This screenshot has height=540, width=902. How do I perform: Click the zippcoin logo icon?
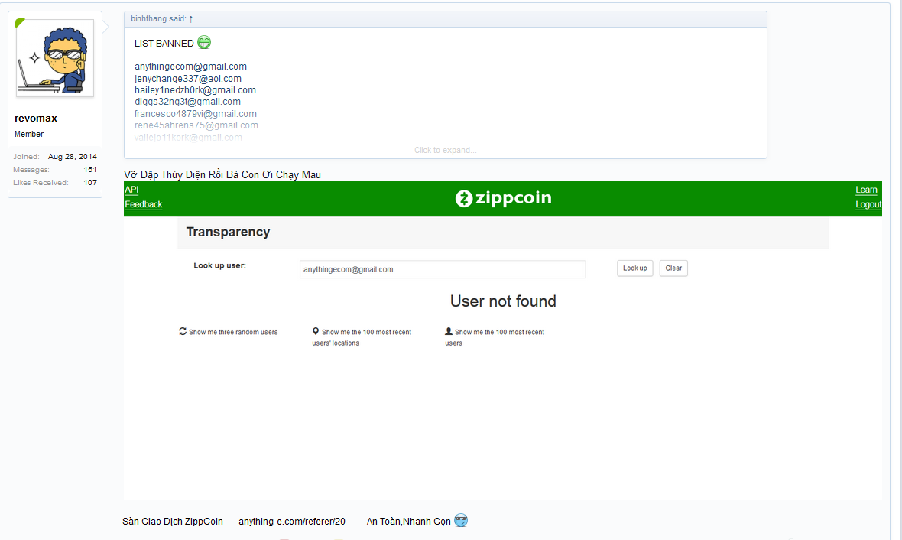464,199
